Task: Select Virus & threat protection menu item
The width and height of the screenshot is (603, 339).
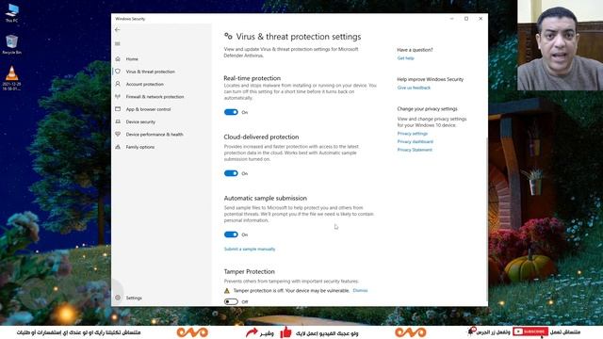Action: pos(151,72)
